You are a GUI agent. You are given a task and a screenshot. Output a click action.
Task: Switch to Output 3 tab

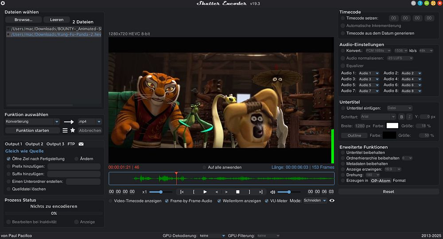click(55, 144)
